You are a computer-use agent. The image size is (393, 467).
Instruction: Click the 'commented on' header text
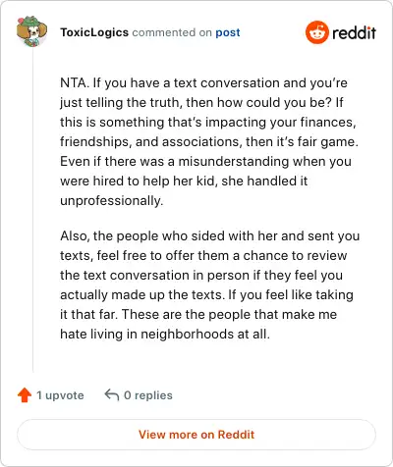pos(172,32)
